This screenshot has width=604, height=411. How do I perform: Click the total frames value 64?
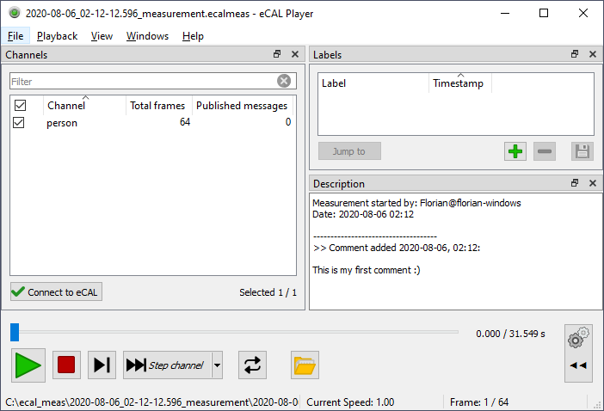(x=185, y=122)
